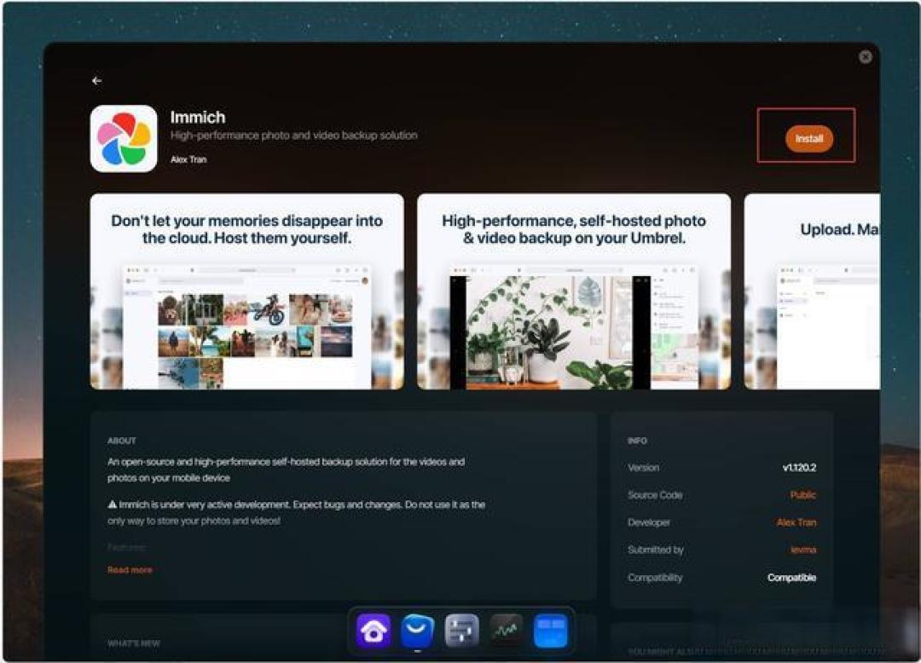Open the App Store dock icon
The height and width of the screenshot is (663, 921).
point(418,631)
